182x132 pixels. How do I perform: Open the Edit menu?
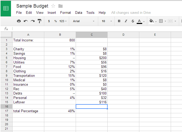tap(29, 12)
